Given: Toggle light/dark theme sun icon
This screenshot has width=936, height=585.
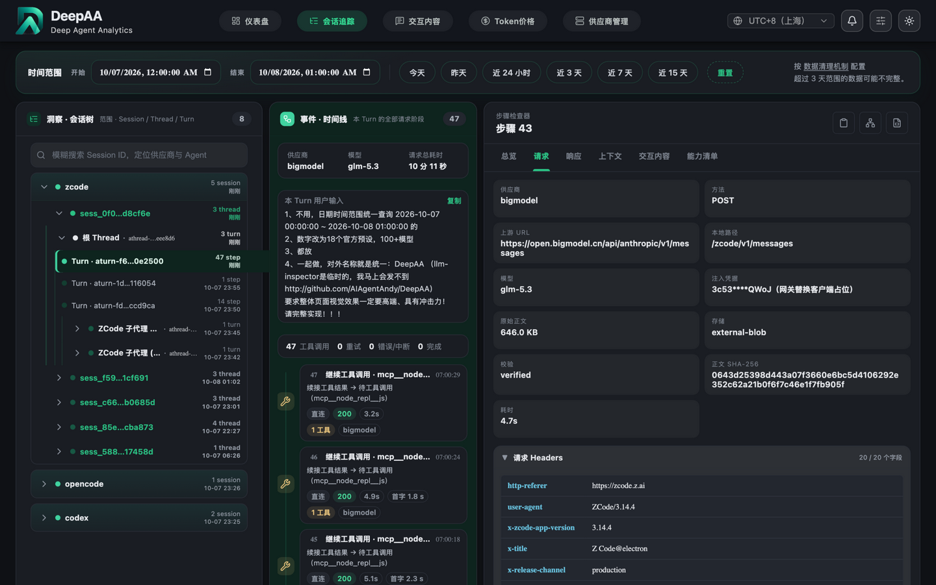Looking at the screenshot, I should (909, 21).
